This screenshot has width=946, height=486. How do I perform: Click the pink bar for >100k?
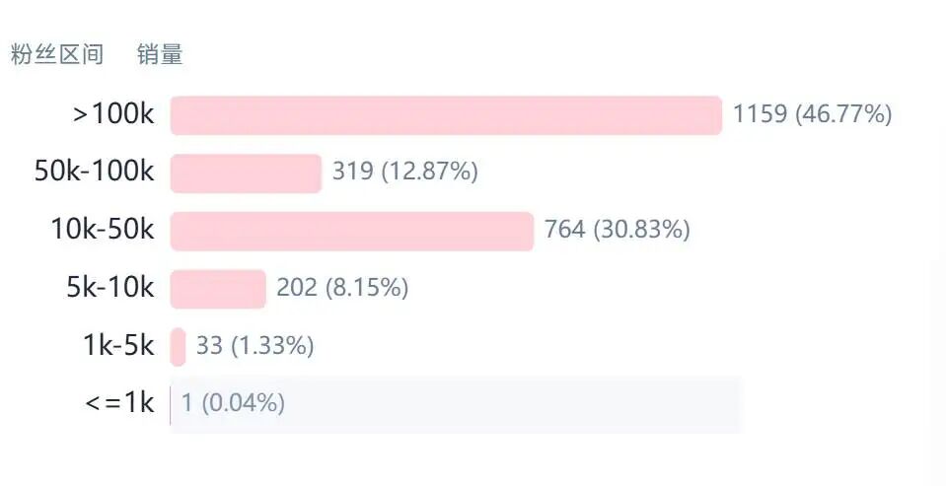point(446,115)
